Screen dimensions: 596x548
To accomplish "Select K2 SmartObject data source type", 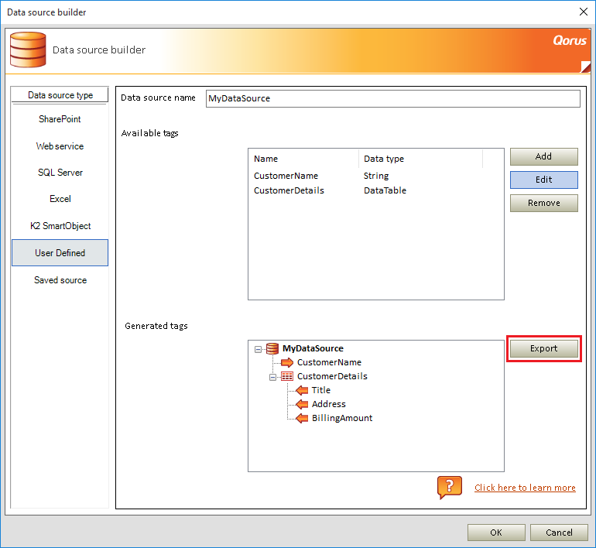I will [x=60, y=226].
